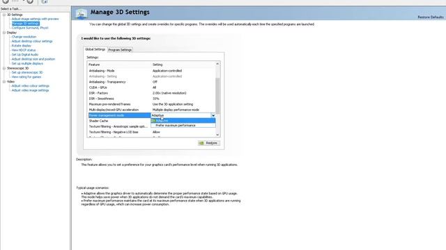Image resolution: width=446 pixels, height=250 pixels.
Task: Click the home toolbar icon
Action: point(45,1)
